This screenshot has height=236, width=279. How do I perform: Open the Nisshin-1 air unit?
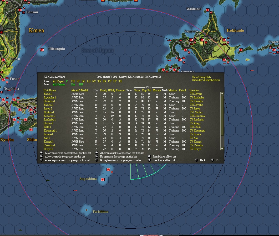pos(49,112)
